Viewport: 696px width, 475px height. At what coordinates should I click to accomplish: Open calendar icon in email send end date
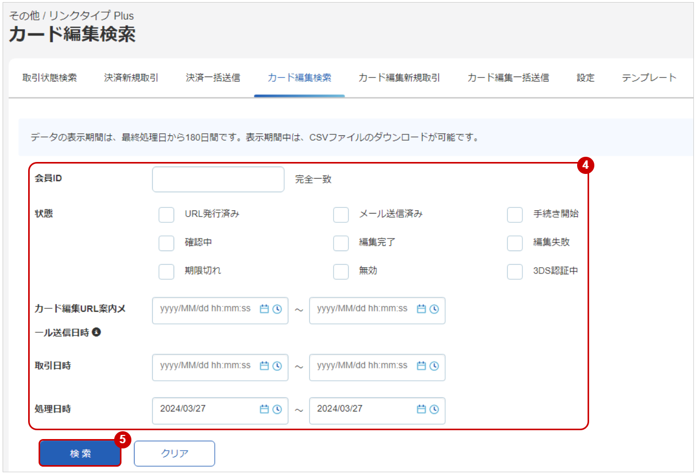[x=421, y=309]
